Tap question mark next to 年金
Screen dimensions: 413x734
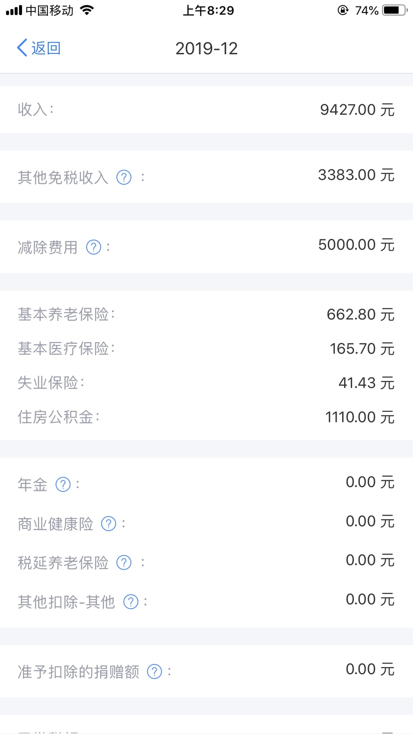63,484
